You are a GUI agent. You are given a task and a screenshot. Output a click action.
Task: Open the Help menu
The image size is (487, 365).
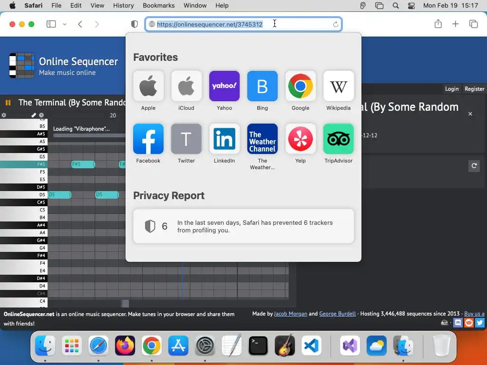[222, 5]
